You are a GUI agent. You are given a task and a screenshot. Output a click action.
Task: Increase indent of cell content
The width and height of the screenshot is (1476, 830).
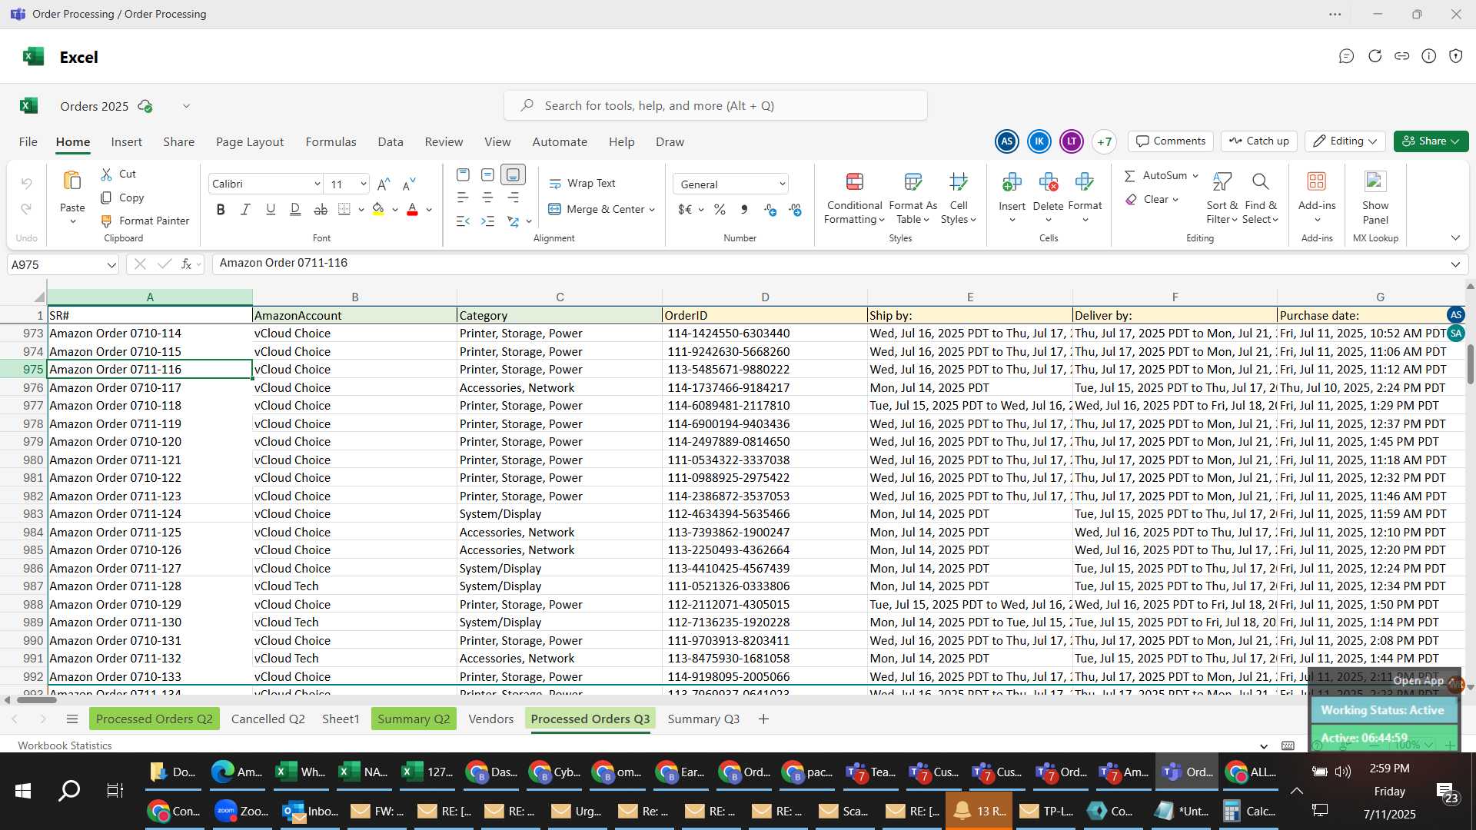487,221
